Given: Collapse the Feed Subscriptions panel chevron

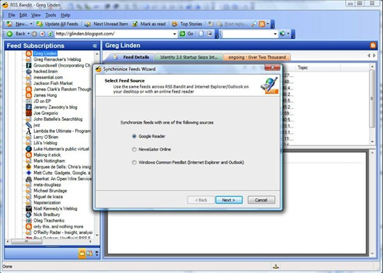Looking at the screenshot, I should coord(95,46).
